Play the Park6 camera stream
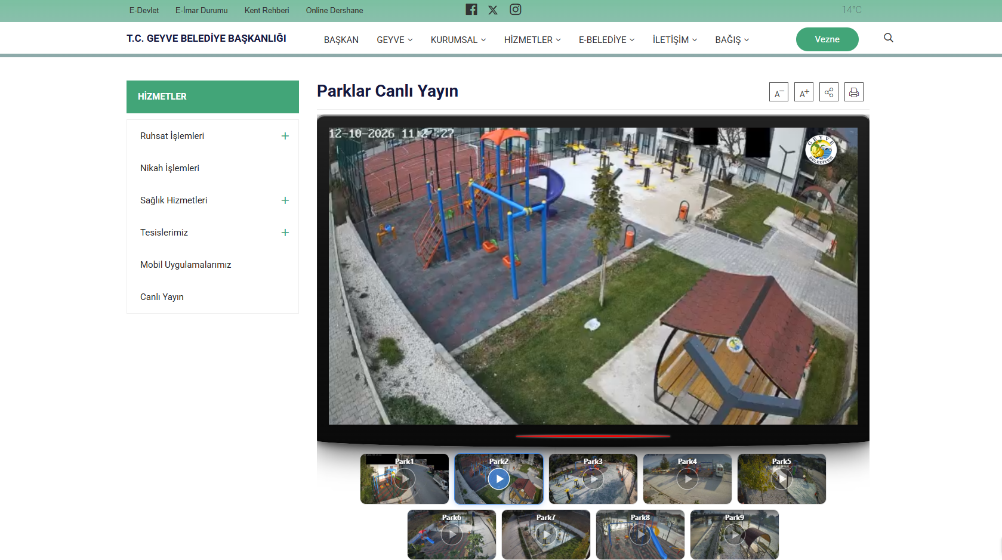The width and height of the screenshot is (1002, 560). point(452,535)
